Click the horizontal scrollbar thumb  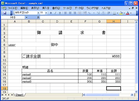[102, 95]
